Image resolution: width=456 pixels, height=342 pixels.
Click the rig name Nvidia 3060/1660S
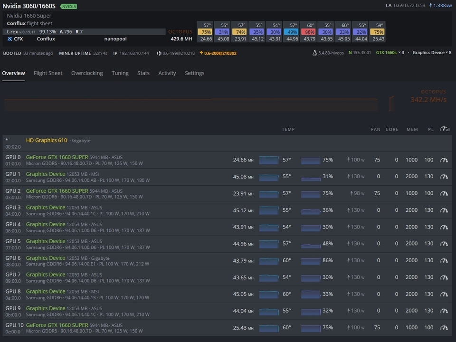(29, 6)
